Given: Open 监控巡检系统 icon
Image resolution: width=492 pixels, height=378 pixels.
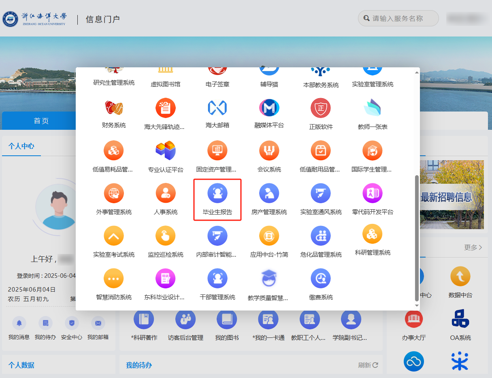Looking at the screenshot, I should pyautogui.click(x=166, y=236).
